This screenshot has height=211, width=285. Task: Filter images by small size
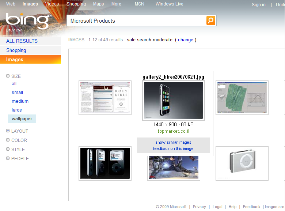pyautogui.click(x=17, y=93)
